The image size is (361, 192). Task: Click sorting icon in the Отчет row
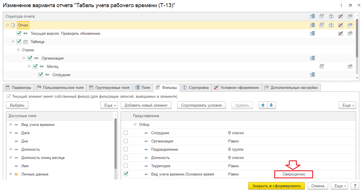point(331,25)
